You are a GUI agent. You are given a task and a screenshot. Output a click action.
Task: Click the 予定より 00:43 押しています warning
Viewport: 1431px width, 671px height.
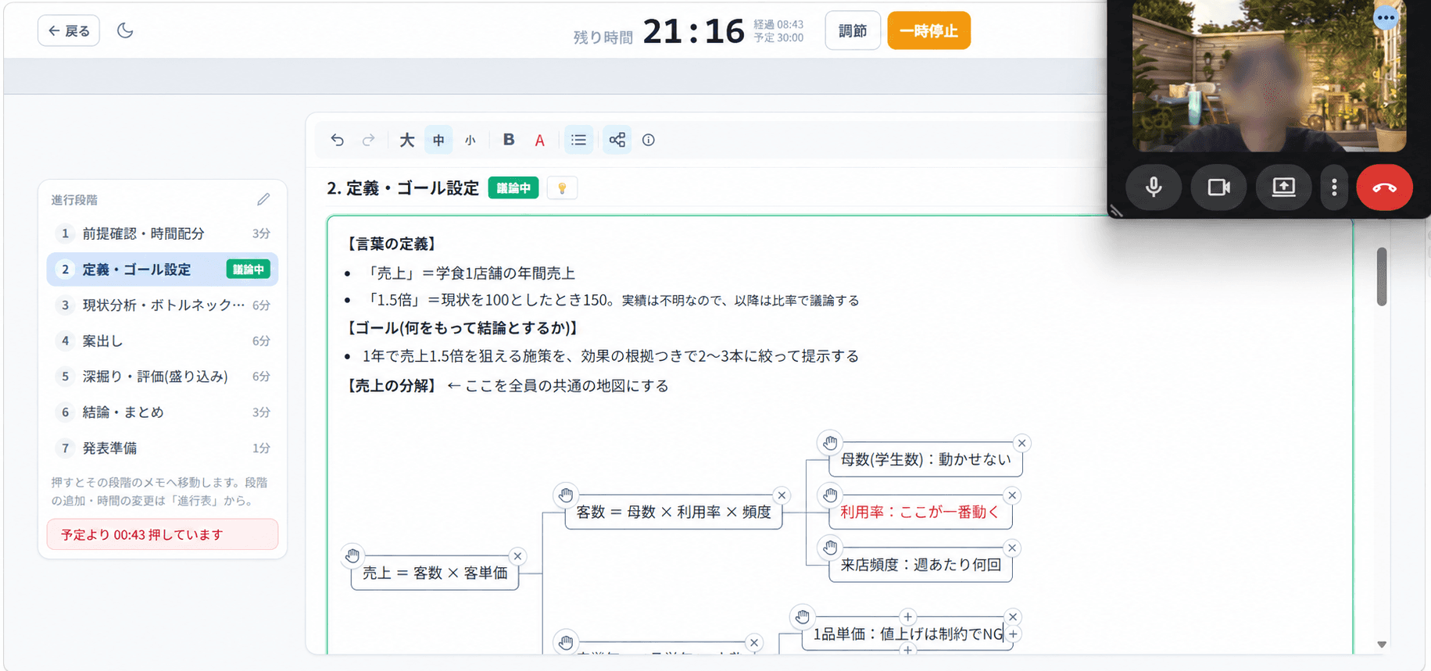[163, 534]
